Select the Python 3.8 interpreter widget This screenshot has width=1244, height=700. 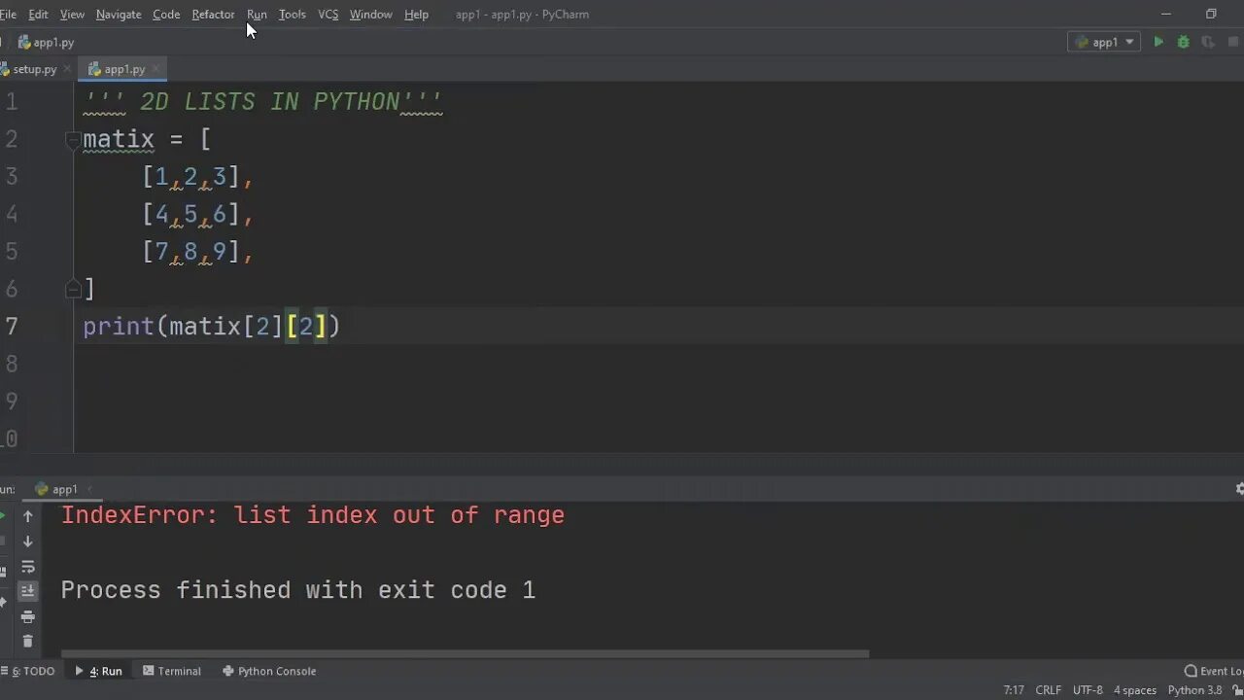click(1194, 690)
